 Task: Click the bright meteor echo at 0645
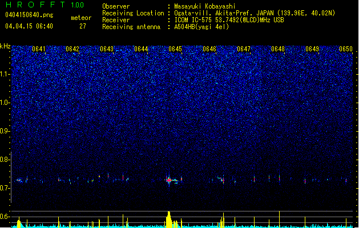click(x=169, y=180)
